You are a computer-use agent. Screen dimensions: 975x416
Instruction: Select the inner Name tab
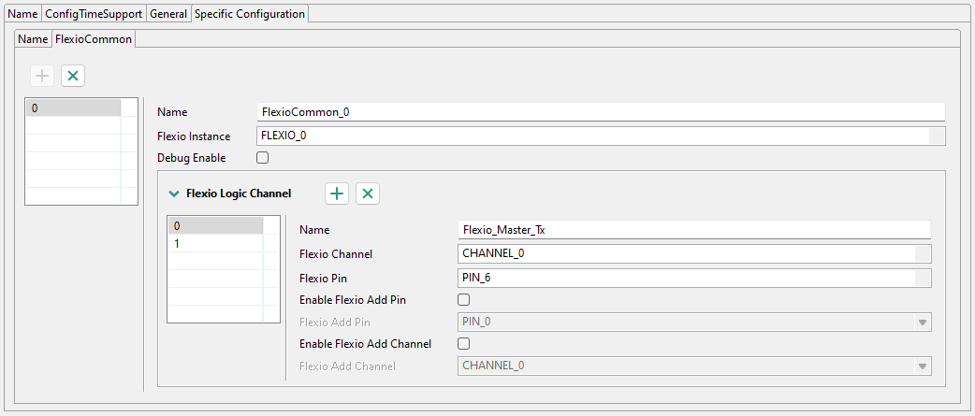33,39
